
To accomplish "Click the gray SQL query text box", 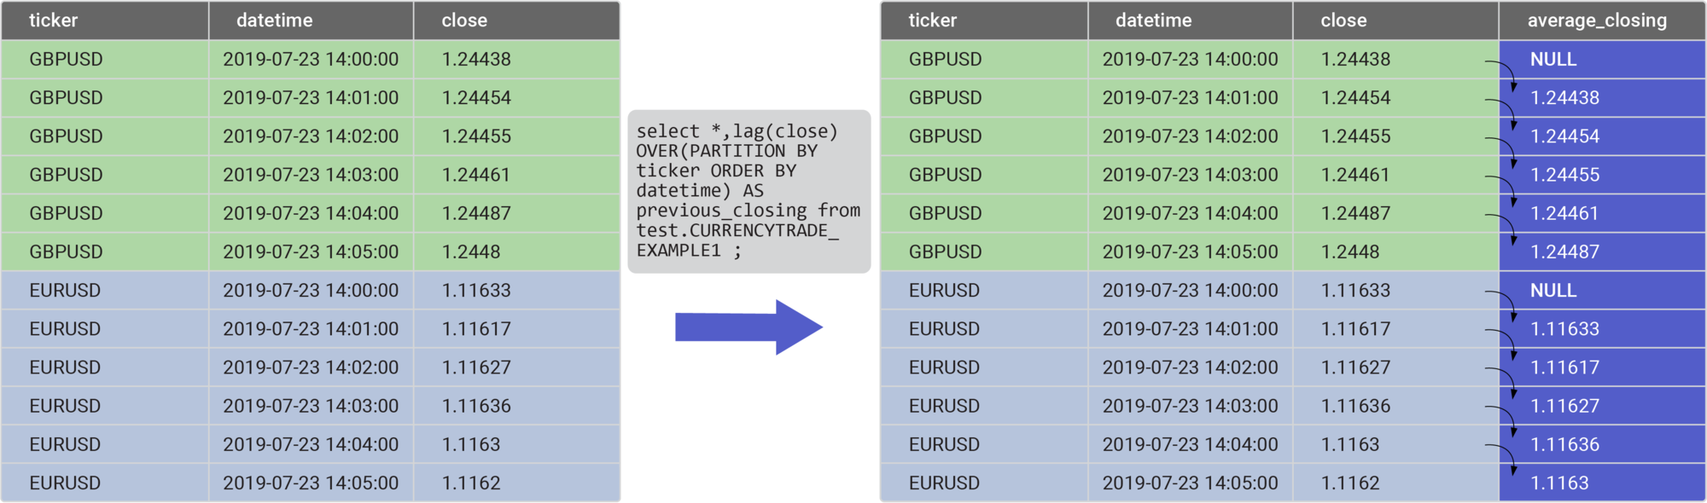I will click(x=749, y=191).
